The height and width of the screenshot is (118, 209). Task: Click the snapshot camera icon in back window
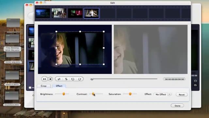pyautogui.click(x=195, y=81)
